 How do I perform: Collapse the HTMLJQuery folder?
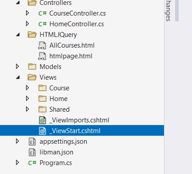(x=18, y=35)
